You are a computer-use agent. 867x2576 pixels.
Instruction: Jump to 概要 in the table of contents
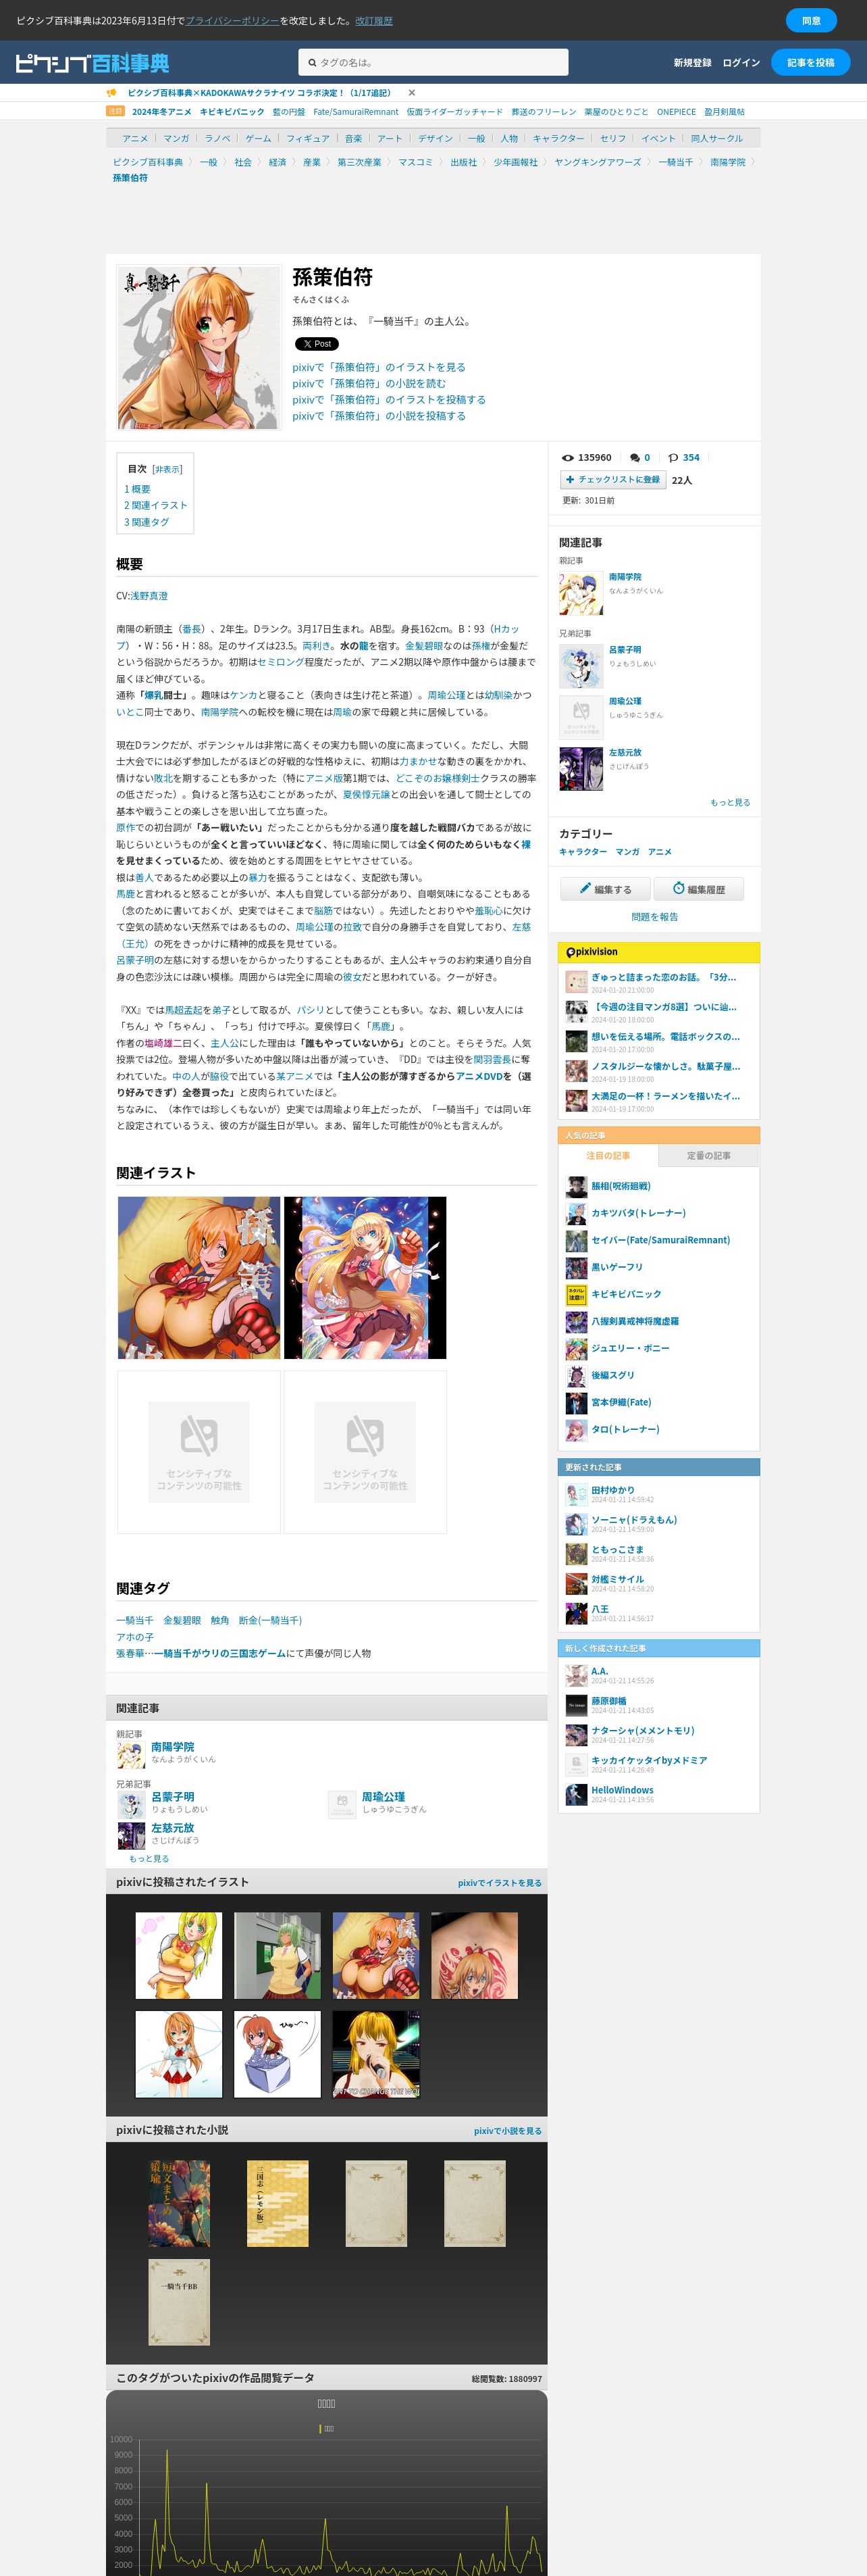(137, 489)
